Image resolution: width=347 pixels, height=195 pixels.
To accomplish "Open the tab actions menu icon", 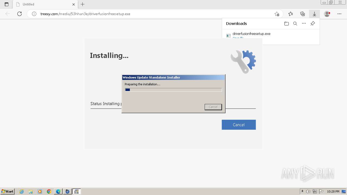I will click(x=7, y=4).
